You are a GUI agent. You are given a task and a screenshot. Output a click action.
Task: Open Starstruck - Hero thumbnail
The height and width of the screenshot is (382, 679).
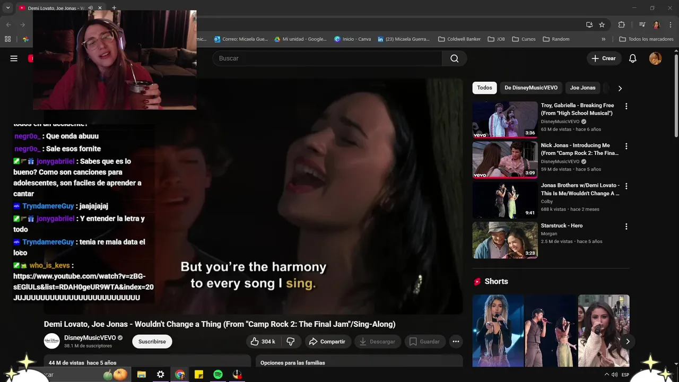pos(505,240)
